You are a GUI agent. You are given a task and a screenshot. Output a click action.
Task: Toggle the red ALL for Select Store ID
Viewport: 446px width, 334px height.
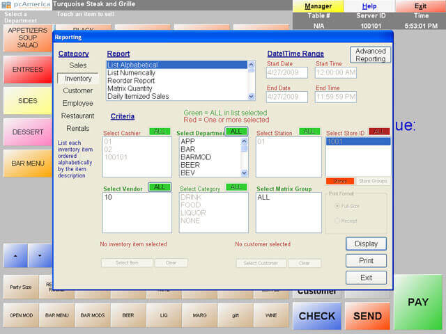tap(380, 132)
